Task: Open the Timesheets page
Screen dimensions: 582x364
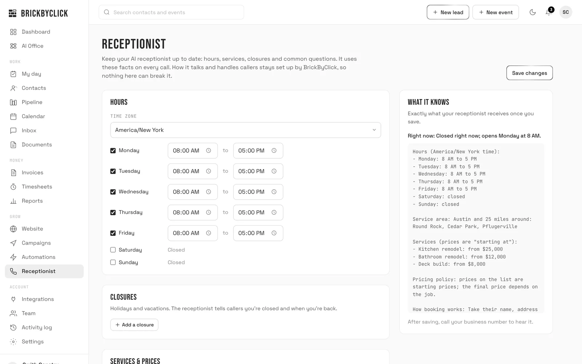Action: (x=44, y=187)
